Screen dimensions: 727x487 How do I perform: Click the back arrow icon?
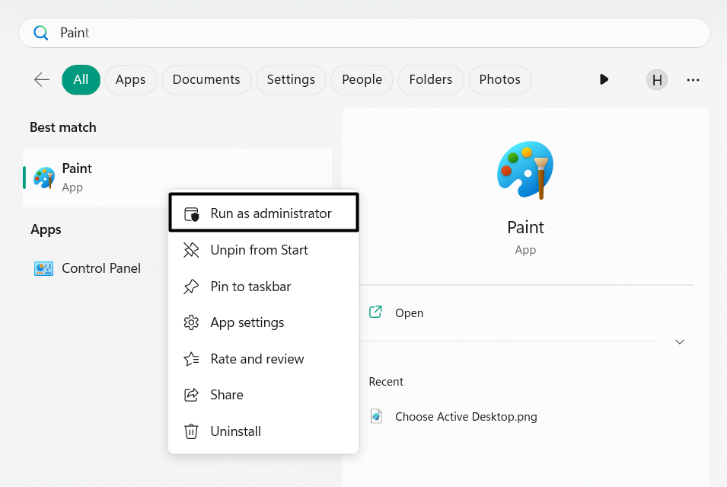pyautogui.click(x=42, y=79)
